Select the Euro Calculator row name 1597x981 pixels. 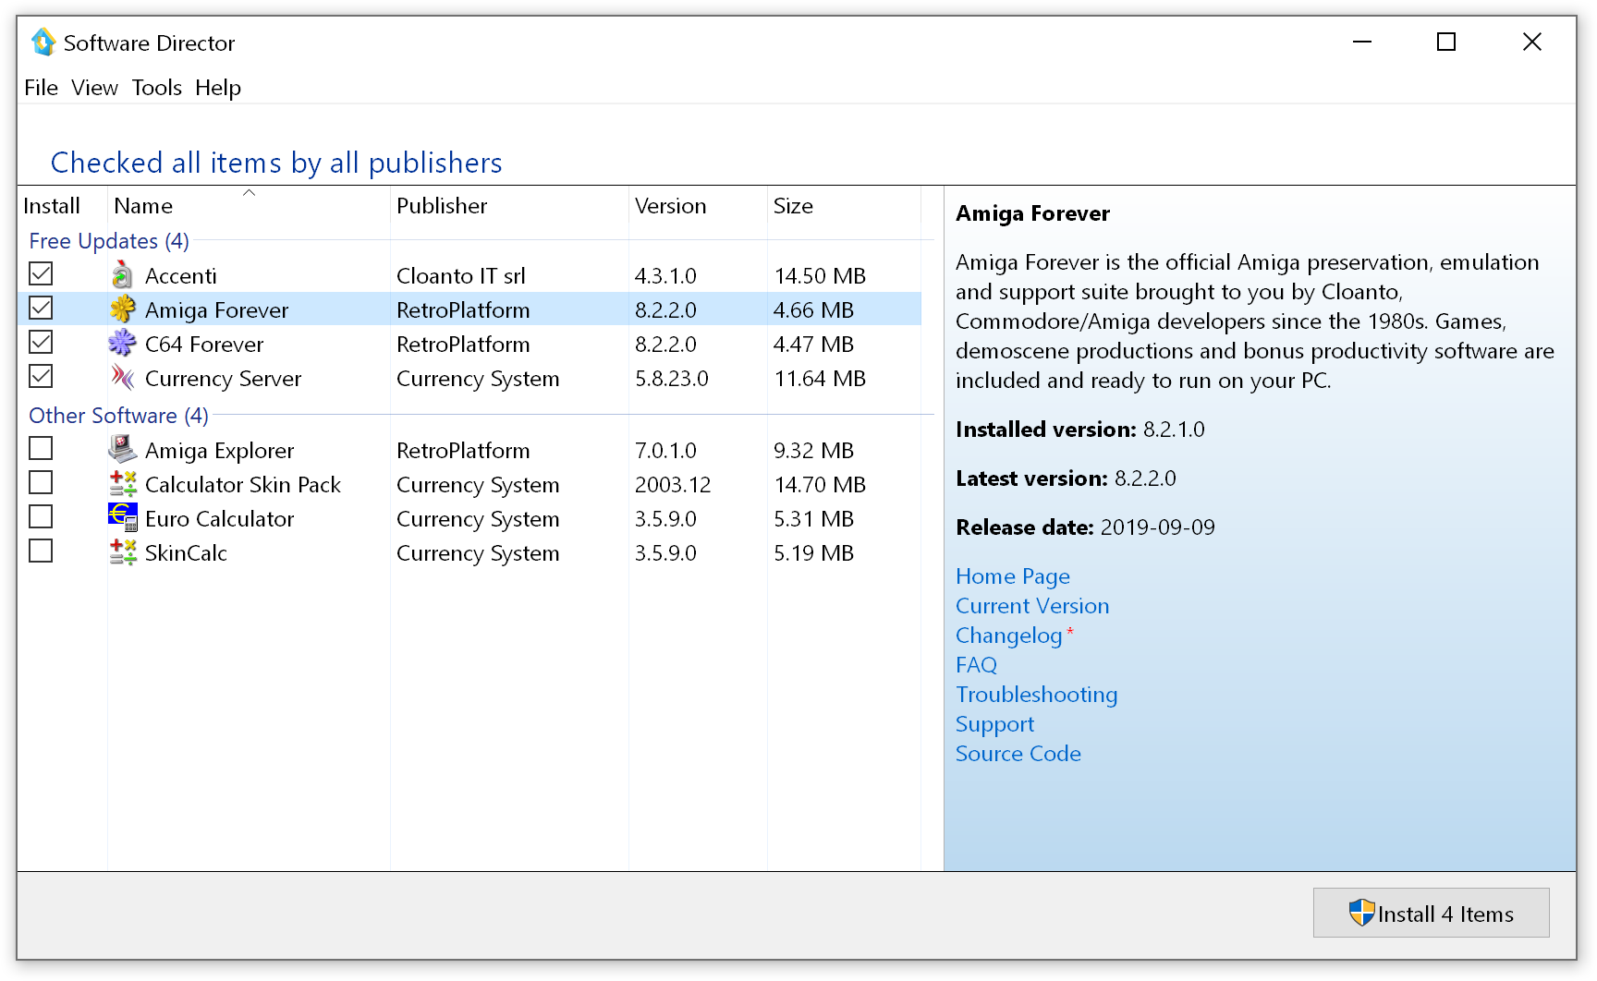coord(219,519)
